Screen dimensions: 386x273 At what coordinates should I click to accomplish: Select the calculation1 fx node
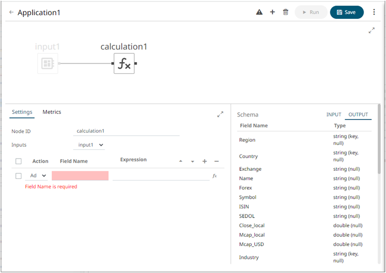click(124, 64)
